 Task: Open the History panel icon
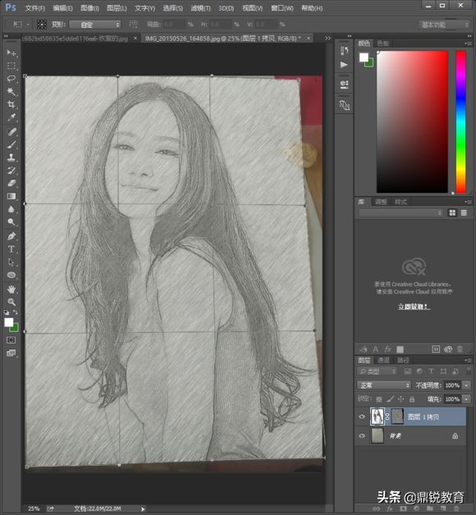(344, 51)
